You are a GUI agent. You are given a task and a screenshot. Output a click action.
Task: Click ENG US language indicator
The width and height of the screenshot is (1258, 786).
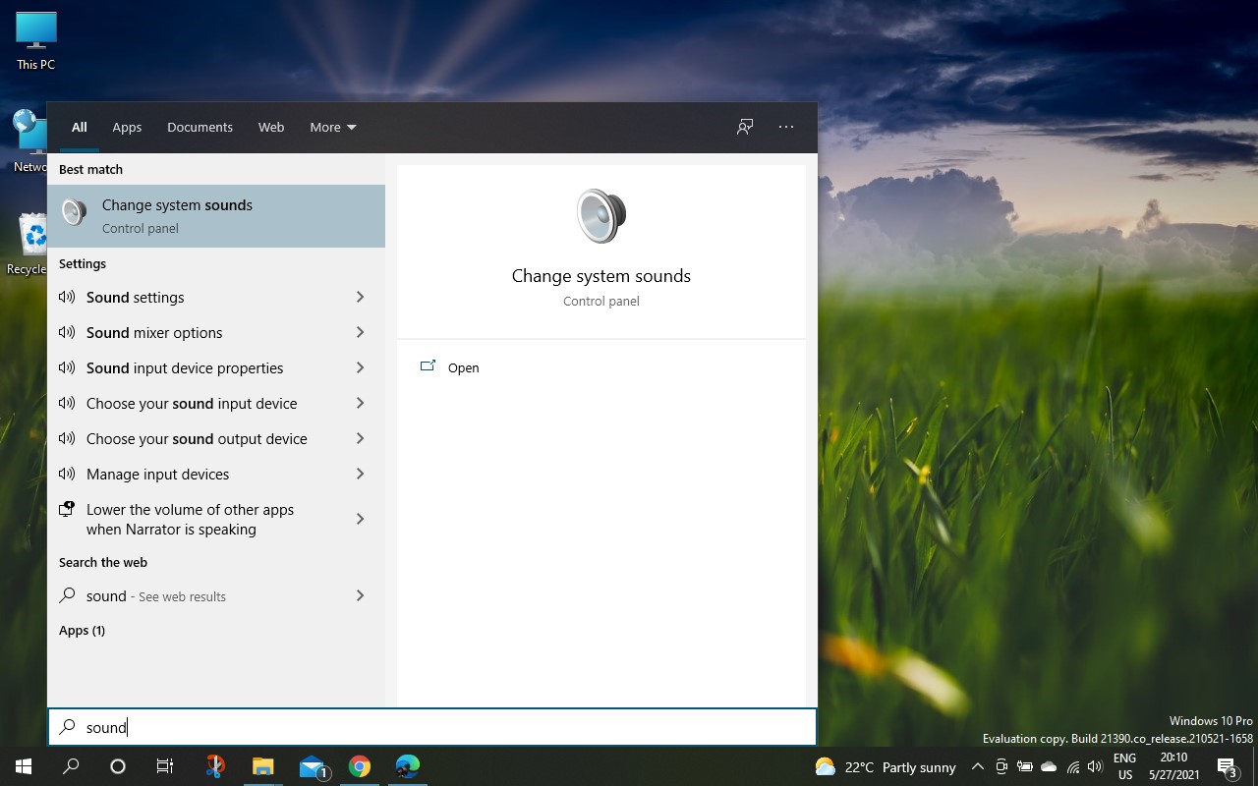click(1125, 767)
